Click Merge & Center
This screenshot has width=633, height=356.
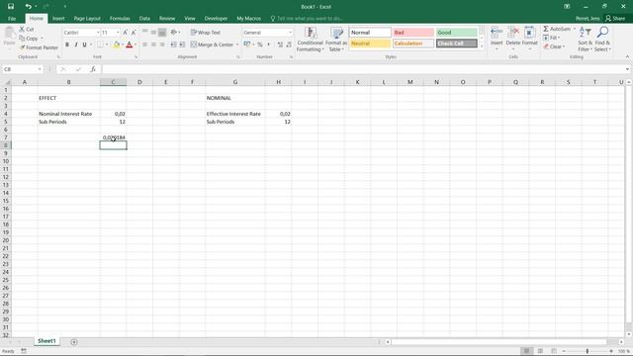click(x=212, y=44)
